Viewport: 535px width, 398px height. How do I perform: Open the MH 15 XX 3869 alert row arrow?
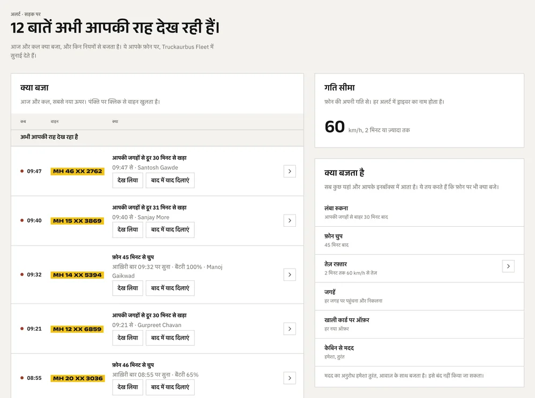(289, 220)
